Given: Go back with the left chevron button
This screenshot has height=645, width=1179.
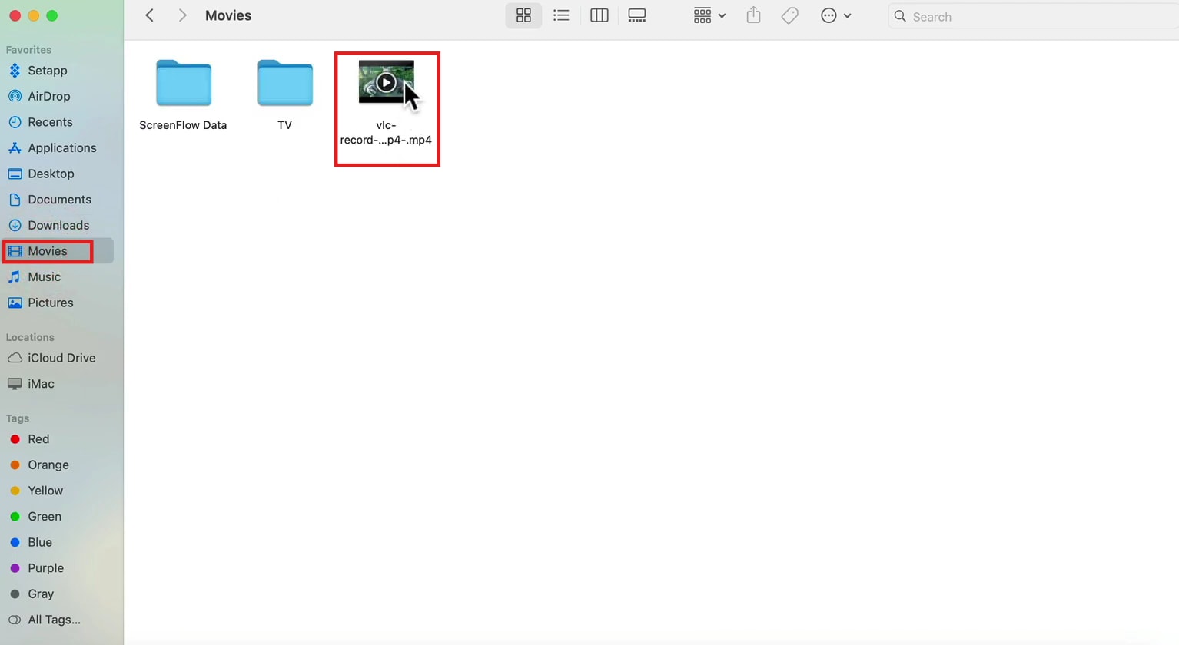Looking at the screenshot, I should click(150, 15).
